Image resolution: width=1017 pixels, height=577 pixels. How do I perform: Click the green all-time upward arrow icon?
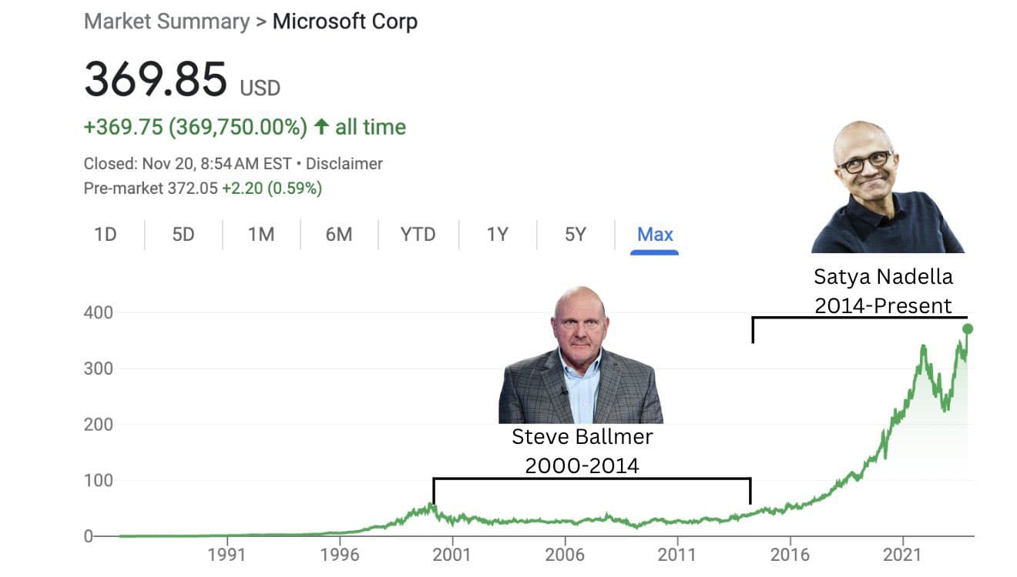click(322, 126)
